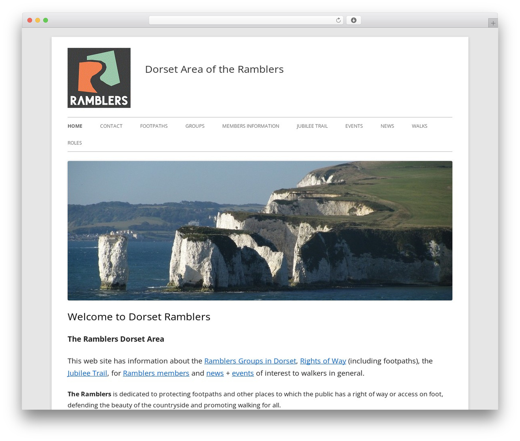Select the Roles menu item
The width and height of the screenshot is (520, 441).
click(x=75, y=143)
